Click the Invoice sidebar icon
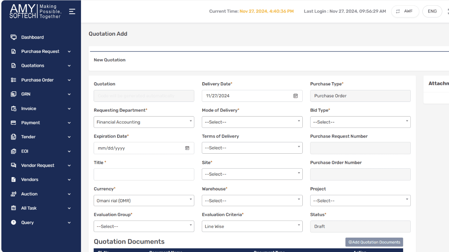This screenshot has height=252, width=449. pyautogui.click(x=13, y=108)
